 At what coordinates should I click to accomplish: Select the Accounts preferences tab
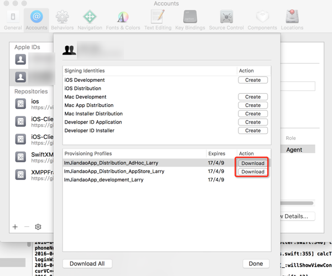point(37,20)
